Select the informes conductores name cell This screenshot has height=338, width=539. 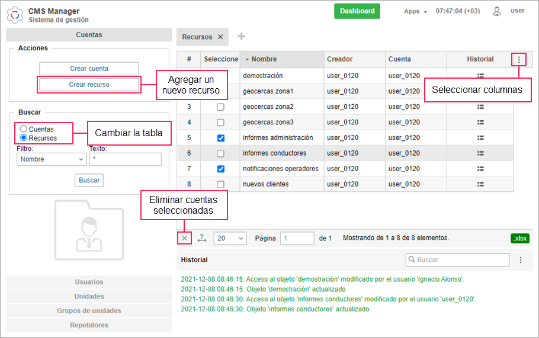pos(282,153)
